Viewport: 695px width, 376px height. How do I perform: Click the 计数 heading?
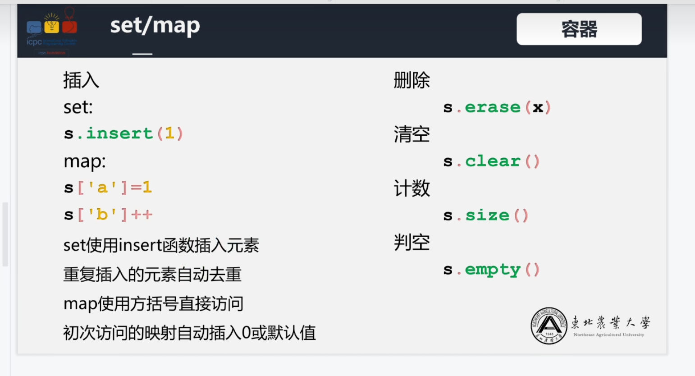point(412,188)
